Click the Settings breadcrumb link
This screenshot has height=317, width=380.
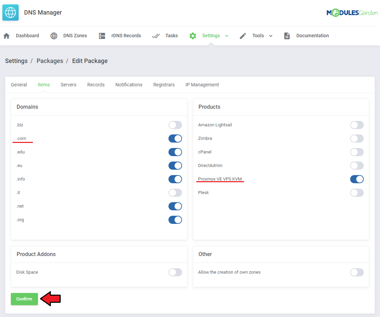pos(16,61)
